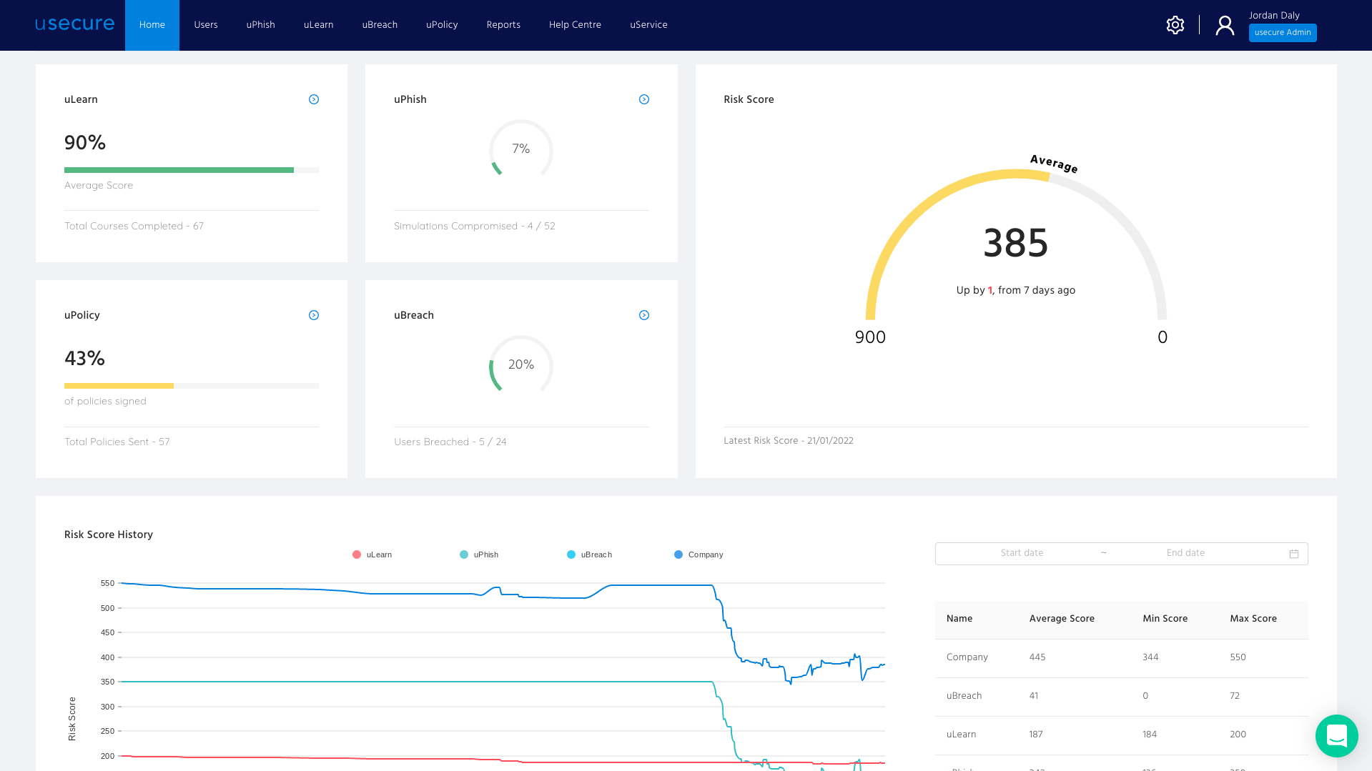The height and width of the screenshot is (771, 1372).
Task: Open the uBreach card detail arrow
Action: (643, 314)
